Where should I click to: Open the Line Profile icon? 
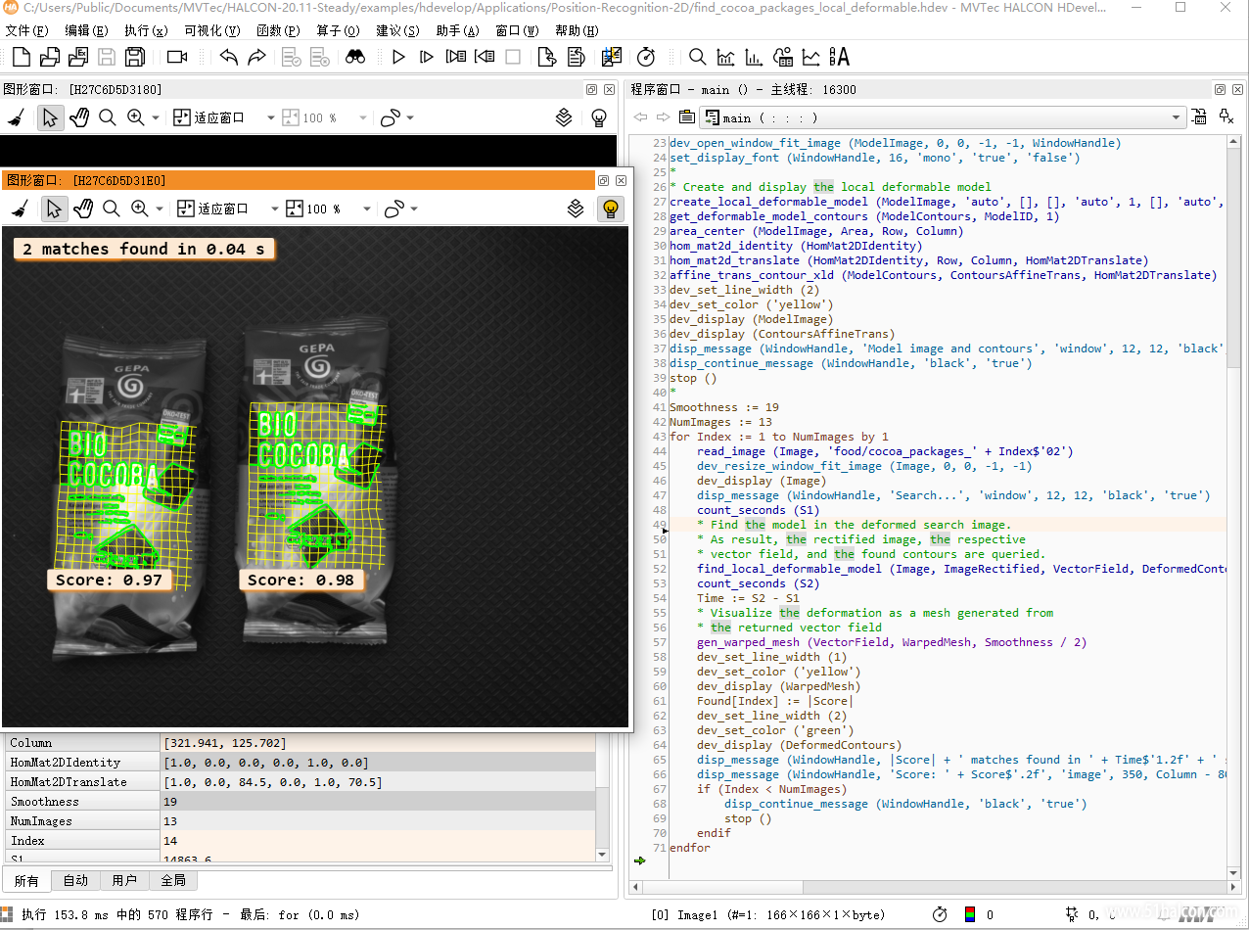click(x=811, y=57)
